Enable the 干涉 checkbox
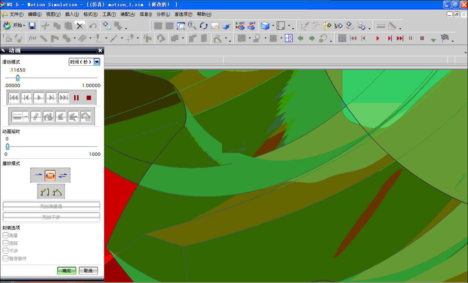Image resolution: width=468 pixels, height=283 pixels. [x=5, y=251]
